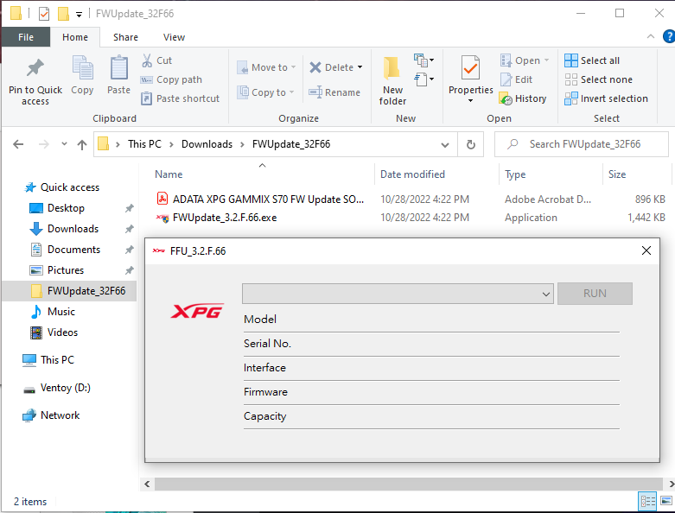Click Invert selection in Select group
Image resolution: width=675 pixels, height=513 pixels.
(606, 98)
